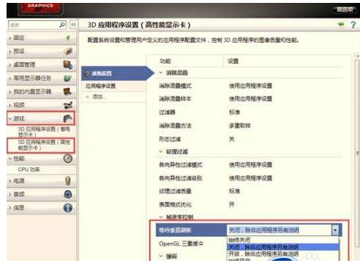Click the magnifier search icon

pos(63,25)
